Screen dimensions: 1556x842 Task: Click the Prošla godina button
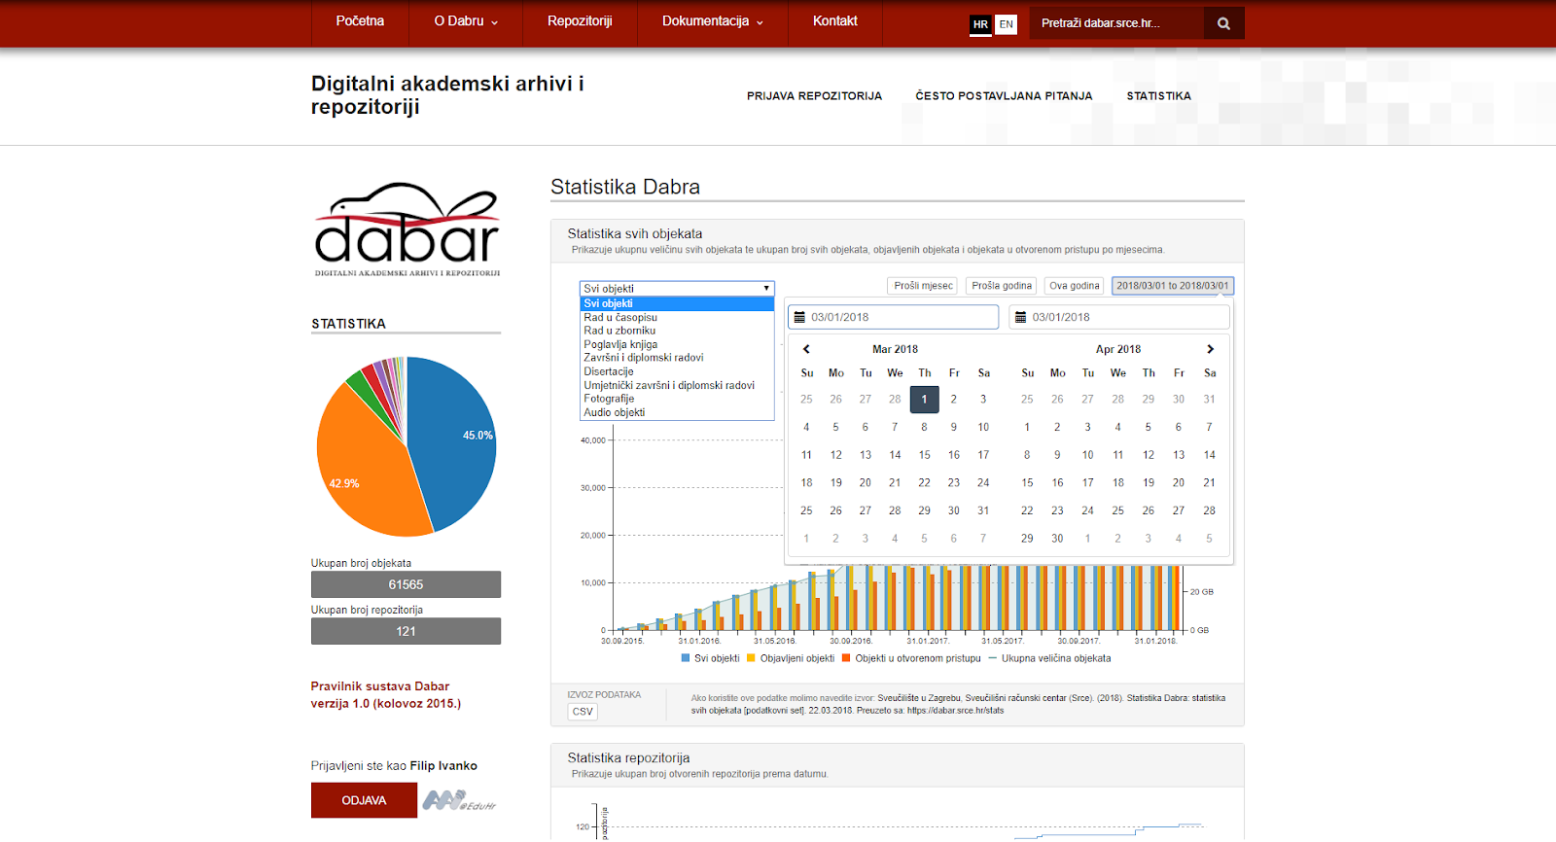click(x=1002, y=286)
